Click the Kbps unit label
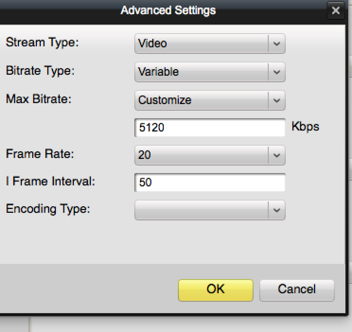352x332 pixels. (305, 127)
